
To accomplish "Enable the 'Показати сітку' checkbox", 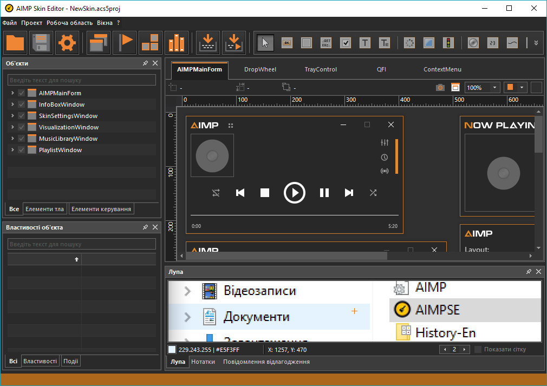I will 478,349.
